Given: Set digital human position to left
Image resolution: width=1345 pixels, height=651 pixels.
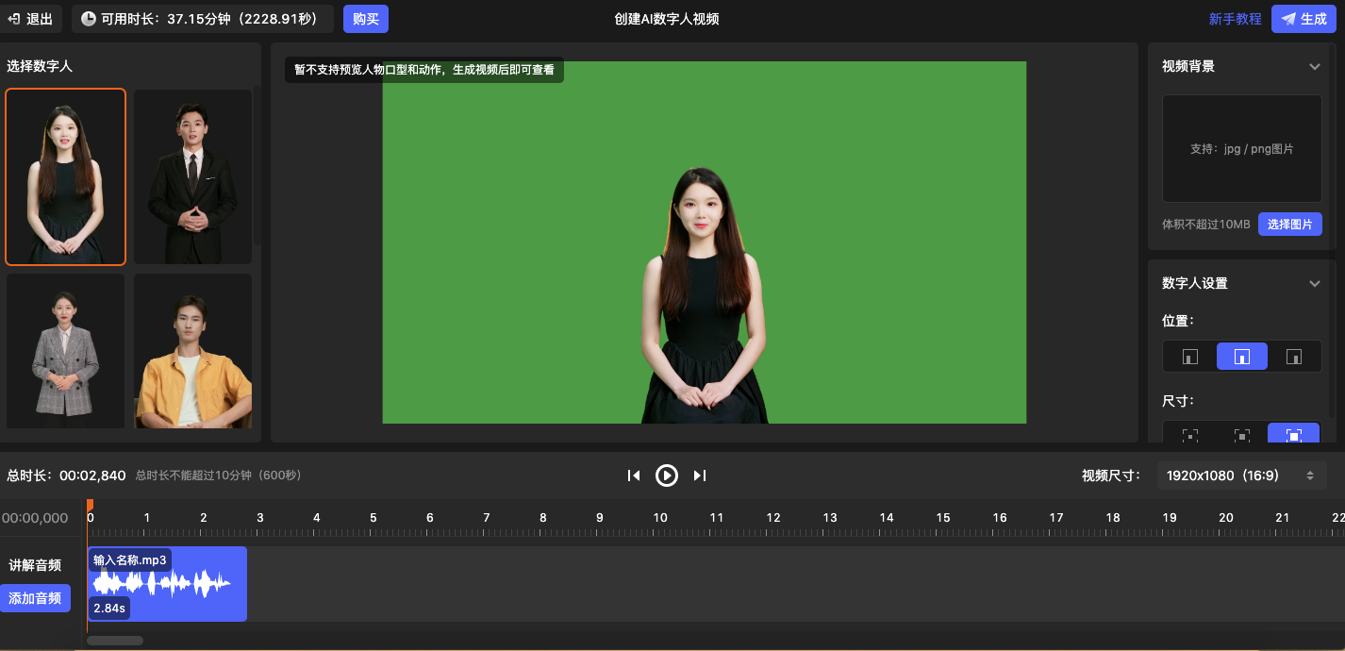Looking at the screenshot, I should [x=1190, y=357].
